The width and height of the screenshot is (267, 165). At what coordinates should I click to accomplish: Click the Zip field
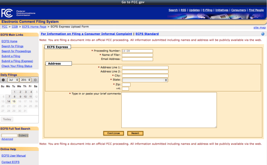point(126,84)
